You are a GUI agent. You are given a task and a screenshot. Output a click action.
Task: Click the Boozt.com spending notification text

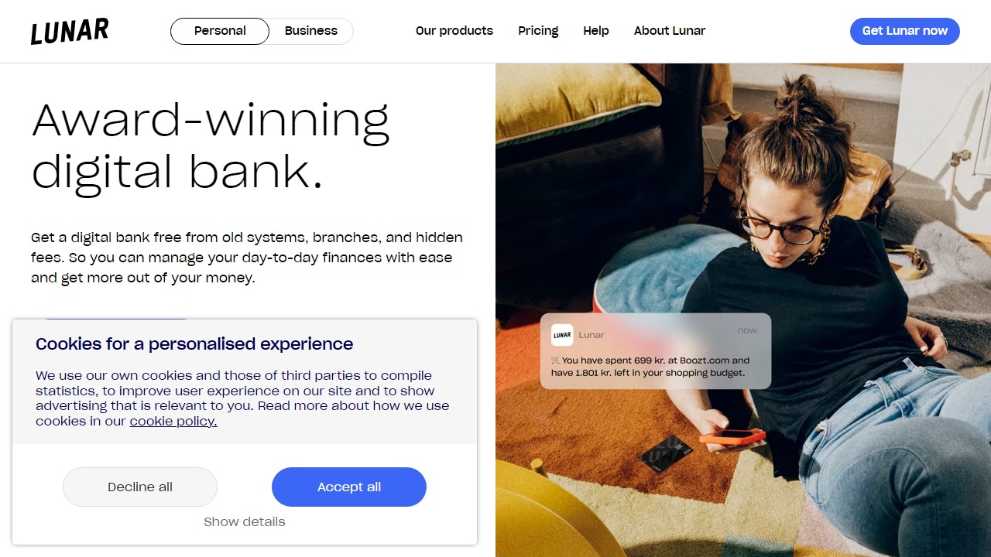click(x=650, y=367)
